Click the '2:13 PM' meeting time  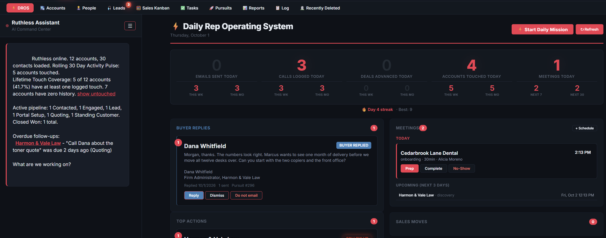click(583, 152)
